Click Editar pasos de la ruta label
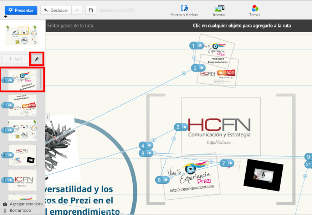The height and width of the screenshot is (215, 312). pos(70,26)
